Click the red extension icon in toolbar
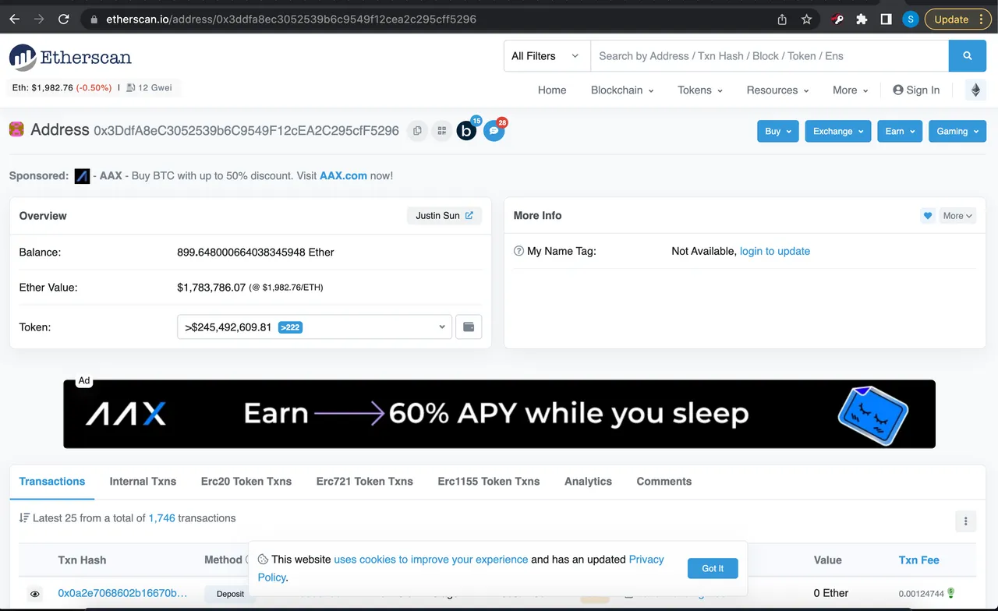 (837, 19)
